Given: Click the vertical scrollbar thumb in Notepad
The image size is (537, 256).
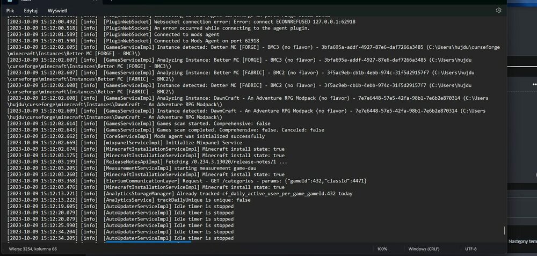Looking at the screenshot, I should coord(504,230).
